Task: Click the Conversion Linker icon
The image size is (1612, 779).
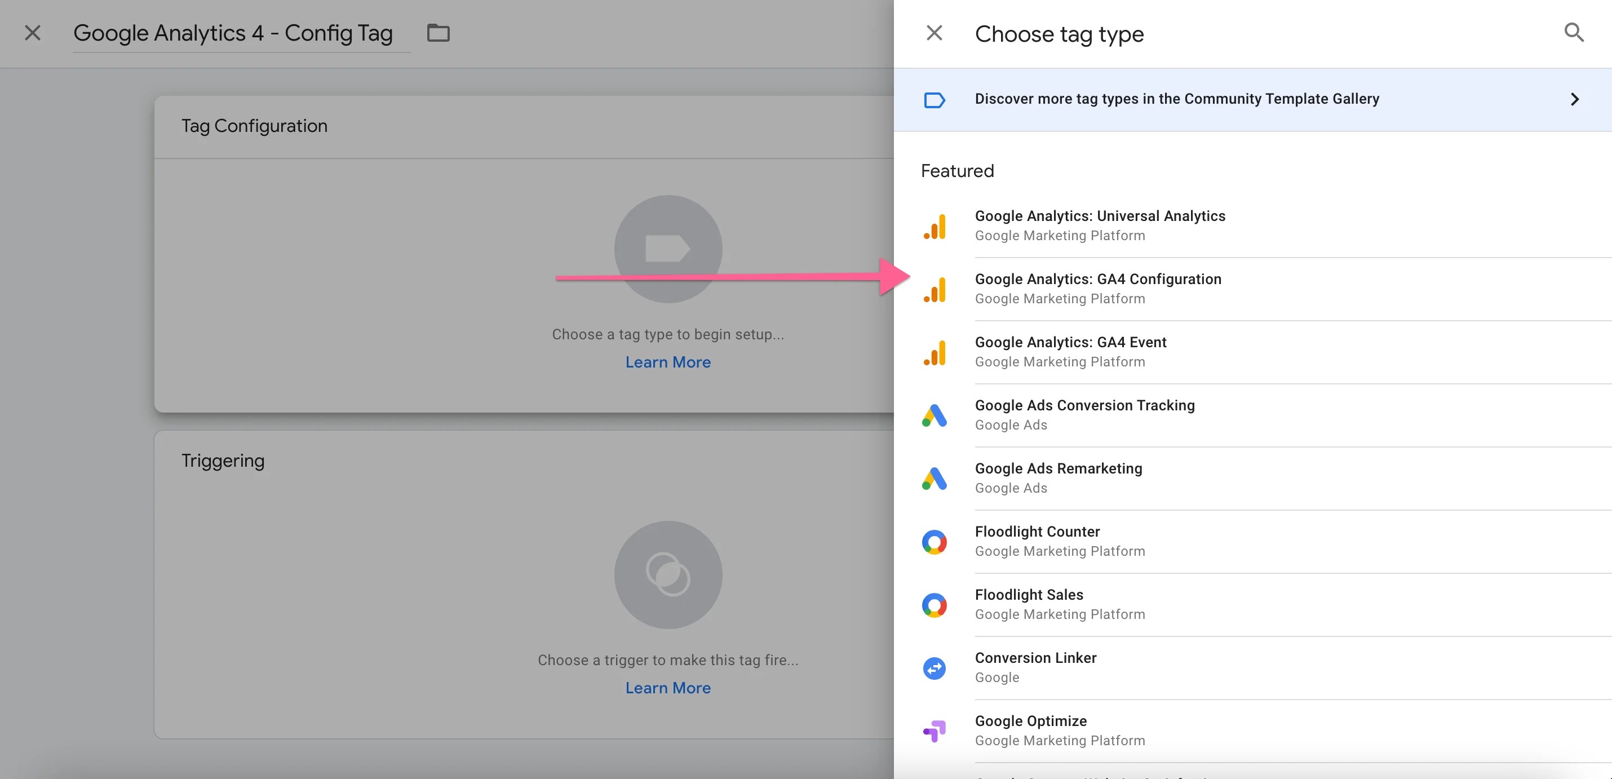Action: (x=935, y=667)
